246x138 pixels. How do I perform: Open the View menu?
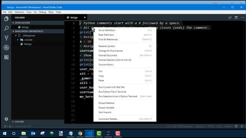click(29, 12)
